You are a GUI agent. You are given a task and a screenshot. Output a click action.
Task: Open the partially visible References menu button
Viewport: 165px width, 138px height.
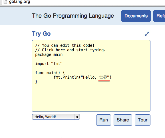point(159,16)
